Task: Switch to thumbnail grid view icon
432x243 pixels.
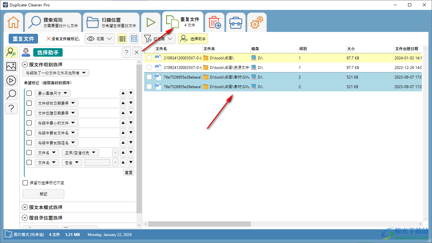Action: [134, 39]
